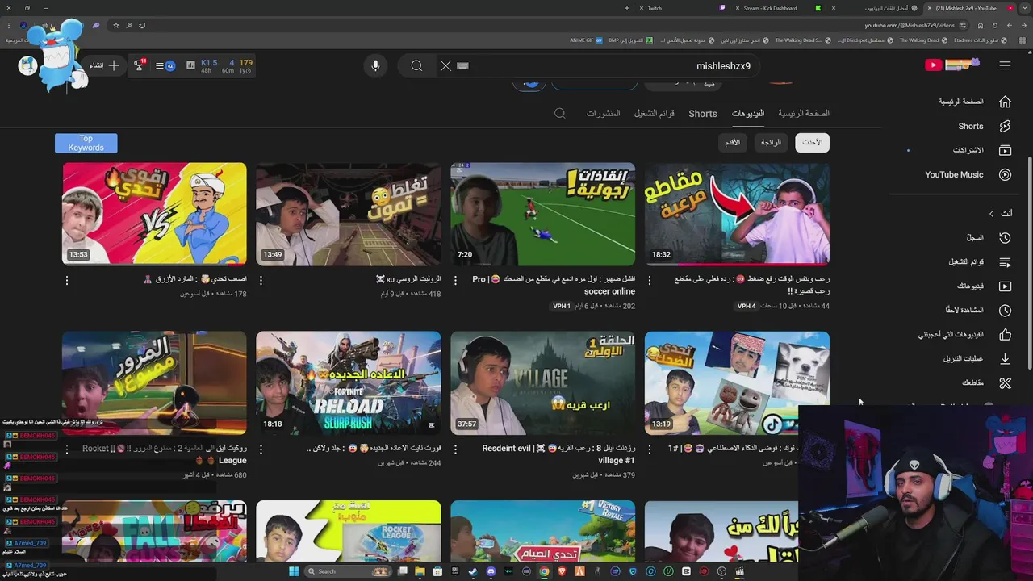Open Steam from the taskbar
Image resolution: width=1033 pixels, height=581 pixels.
(x=473, y=571)
